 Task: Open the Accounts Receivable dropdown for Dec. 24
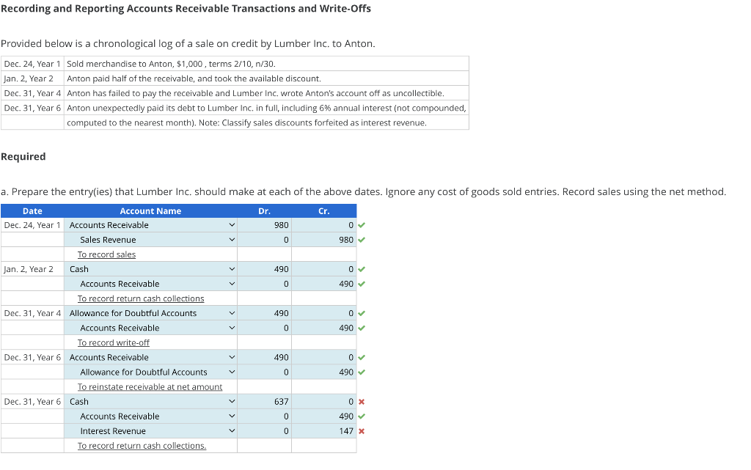[232, 225]
